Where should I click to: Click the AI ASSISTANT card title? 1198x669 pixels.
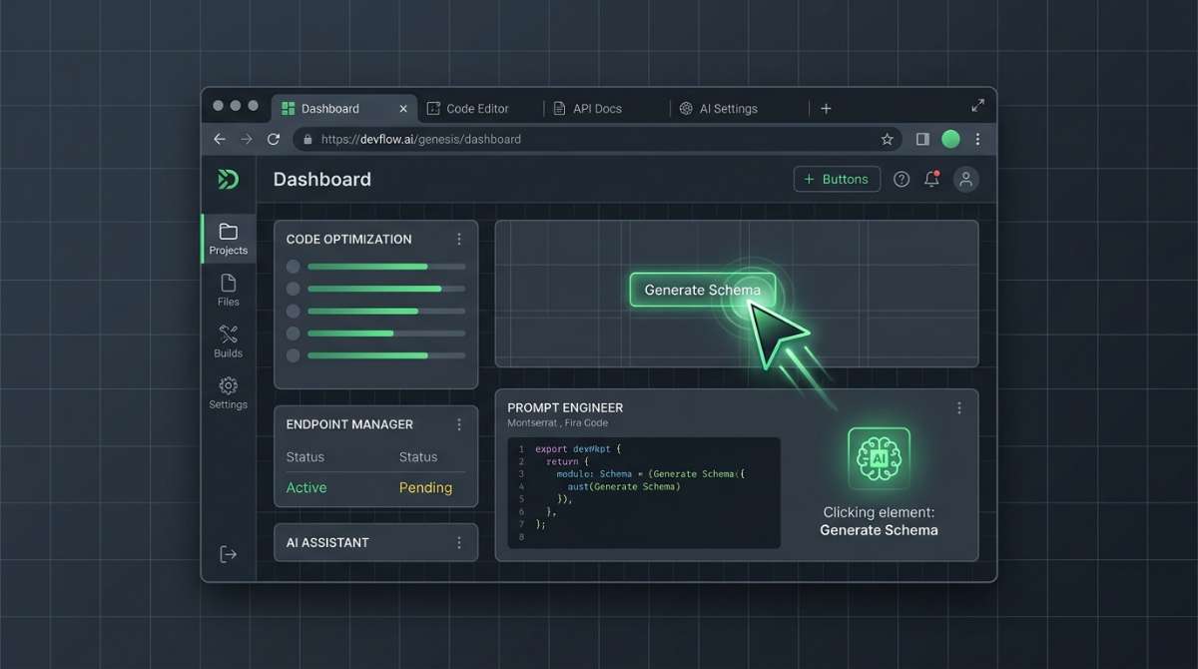327,543
